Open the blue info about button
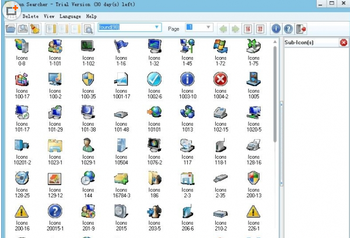 click(x=276, y=29)
